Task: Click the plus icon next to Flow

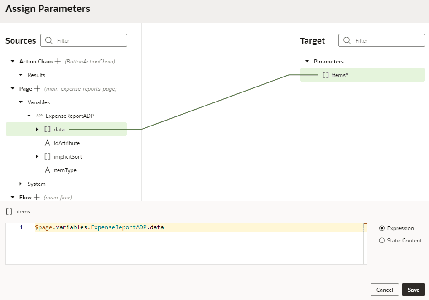Action: click(37, 197)
